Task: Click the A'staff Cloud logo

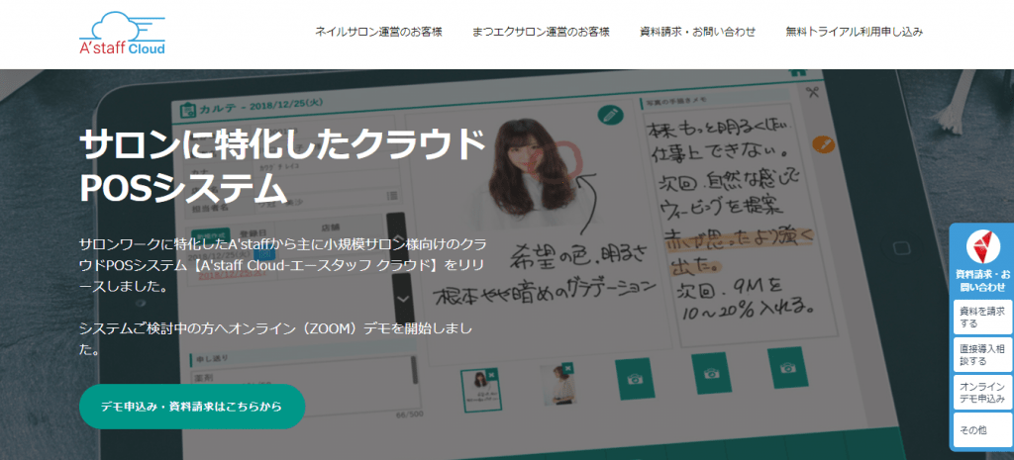Action: [123, 34]
